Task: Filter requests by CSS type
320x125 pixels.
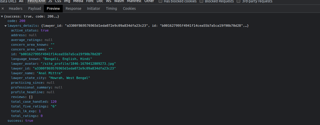Action: pyautogui.click(x=58, y=1)
